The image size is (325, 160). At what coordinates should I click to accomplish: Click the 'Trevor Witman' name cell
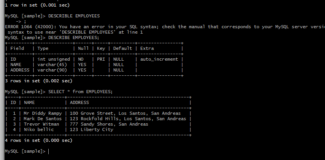point(41,124)
